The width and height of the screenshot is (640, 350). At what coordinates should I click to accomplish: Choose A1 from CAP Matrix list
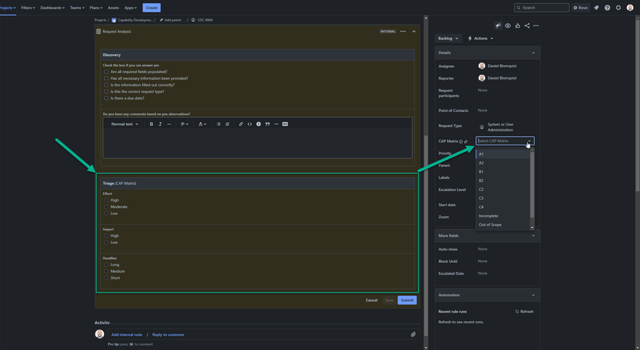click(x=503, y=154)
